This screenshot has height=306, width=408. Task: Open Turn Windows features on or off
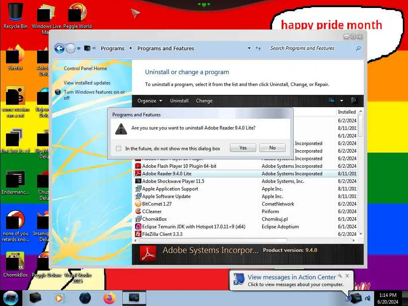pyautogui.click(x=94, y=95)
